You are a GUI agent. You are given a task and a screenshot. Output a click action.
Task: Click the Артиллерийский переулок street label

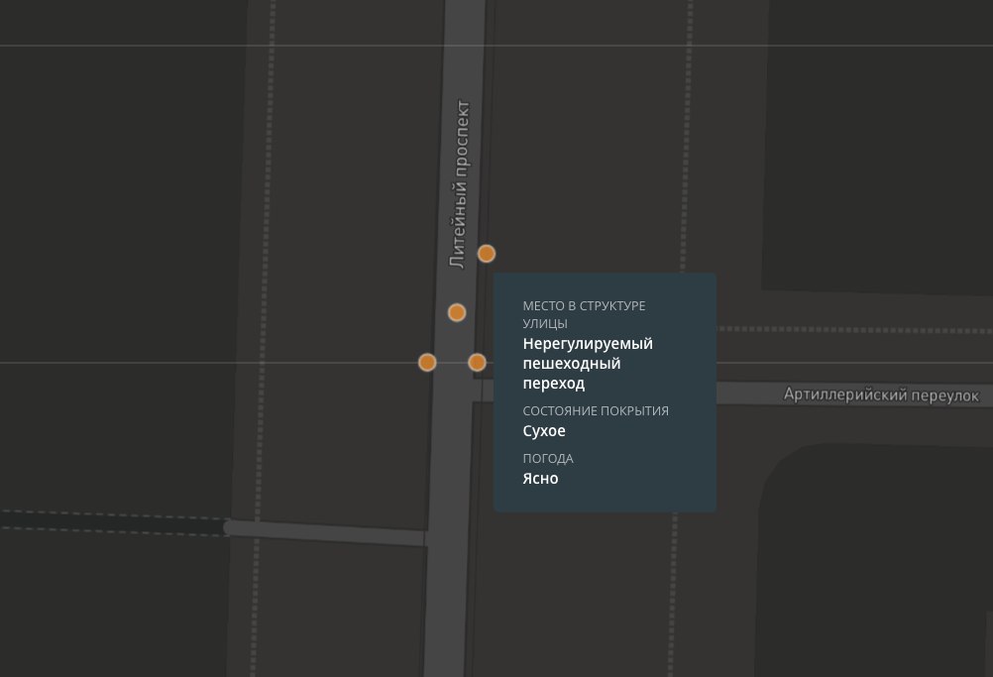tap(881, 395)
